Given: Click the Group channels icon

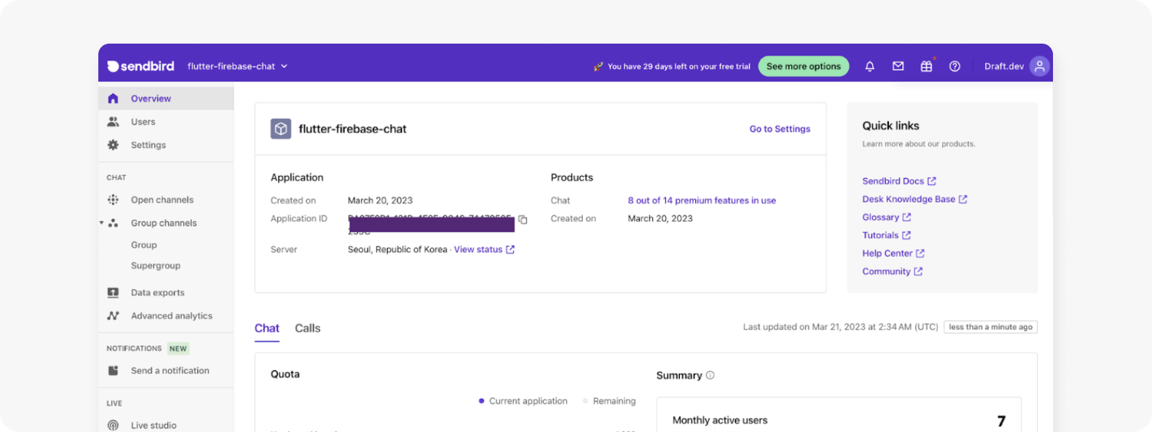Looking at the screenshot, I should (x=113, y=223).
